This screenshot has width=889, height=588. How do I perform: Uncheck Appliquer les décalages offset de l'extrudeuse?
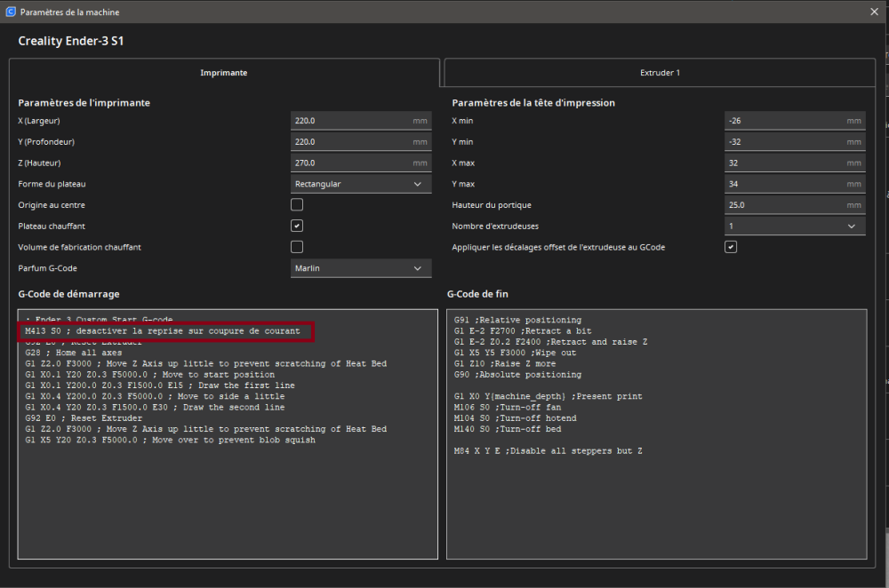coord(731,247)
